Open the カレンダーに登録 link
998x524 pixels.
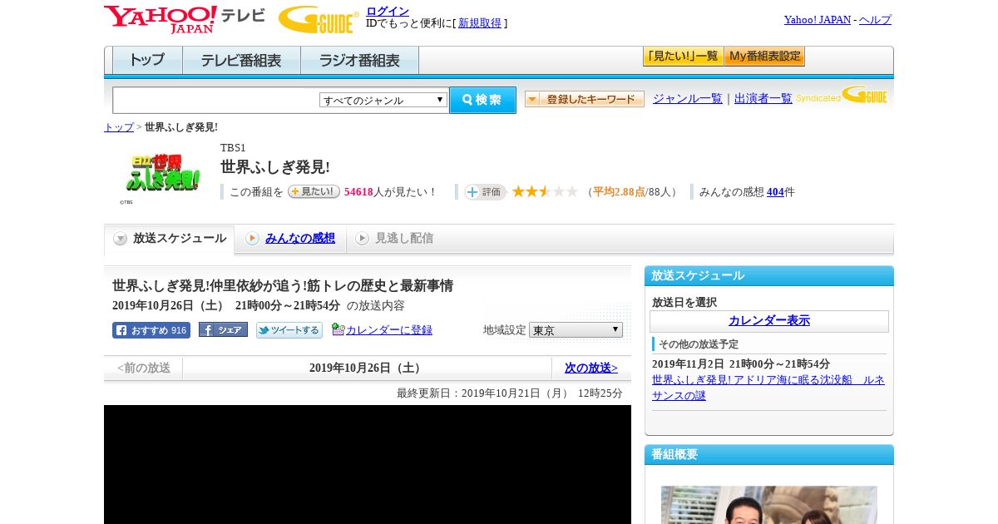[389, 330]
